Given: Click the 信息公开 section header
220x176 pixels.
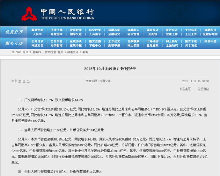Looking at the screenshot, I should [14, 32].
